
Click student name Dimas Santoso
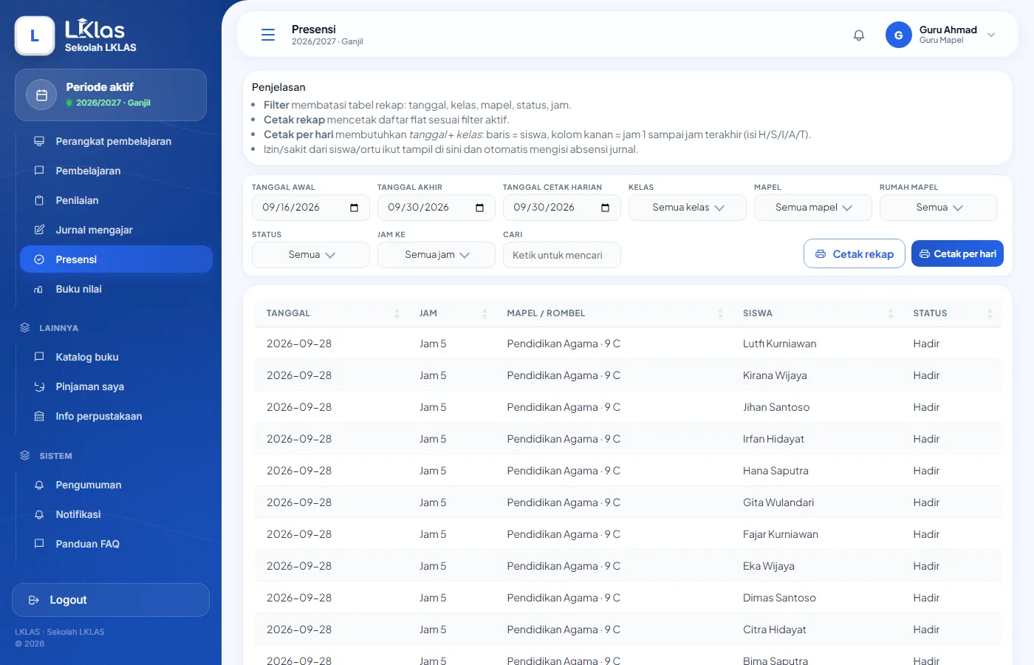(x=779, y=598)
